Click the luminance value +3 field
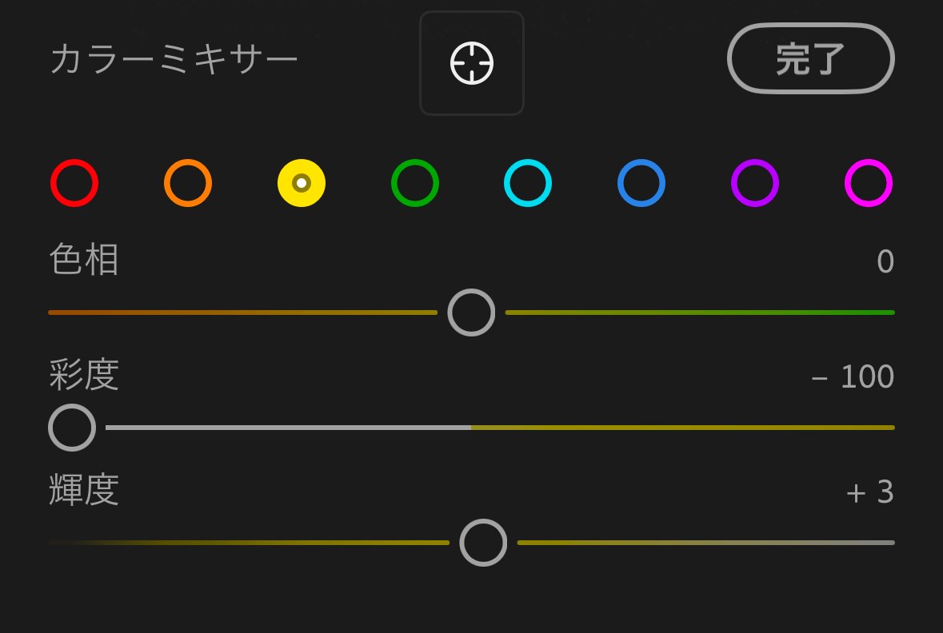The image size is (943, 633). 870,492
